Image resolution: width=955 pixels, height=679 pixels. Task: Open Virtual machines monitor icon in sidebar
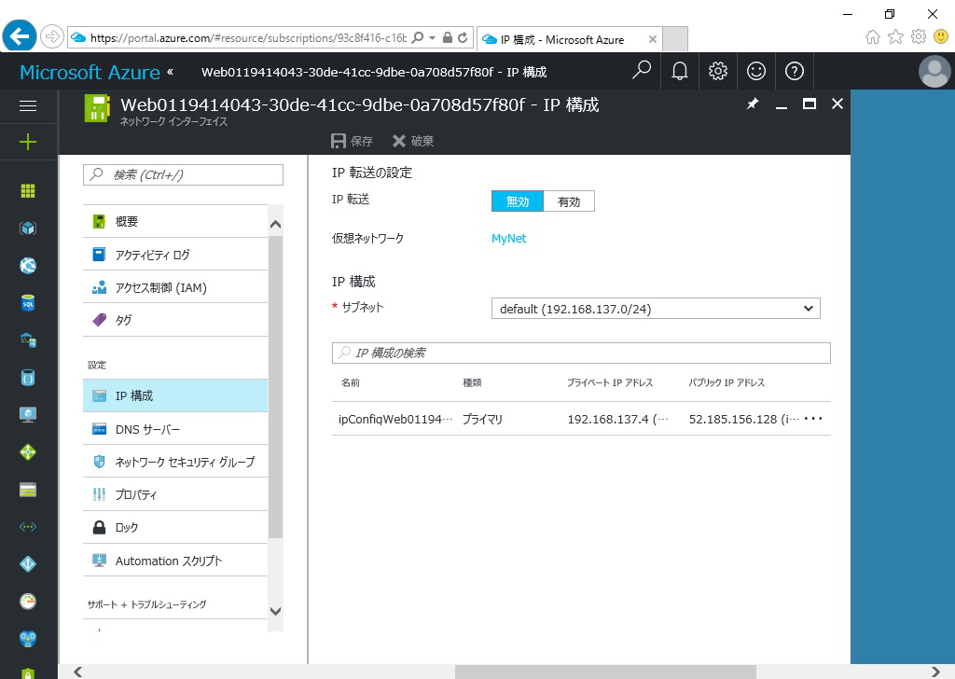pos(28,415)
